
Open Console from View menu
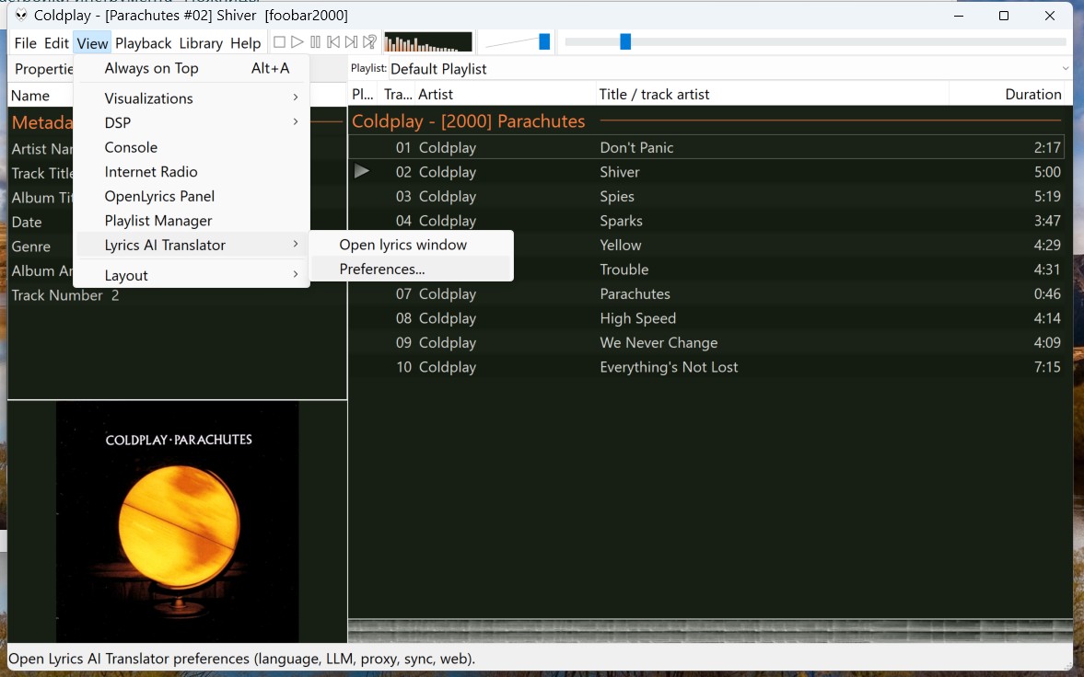pyautogui.click(x=192, y=147)
